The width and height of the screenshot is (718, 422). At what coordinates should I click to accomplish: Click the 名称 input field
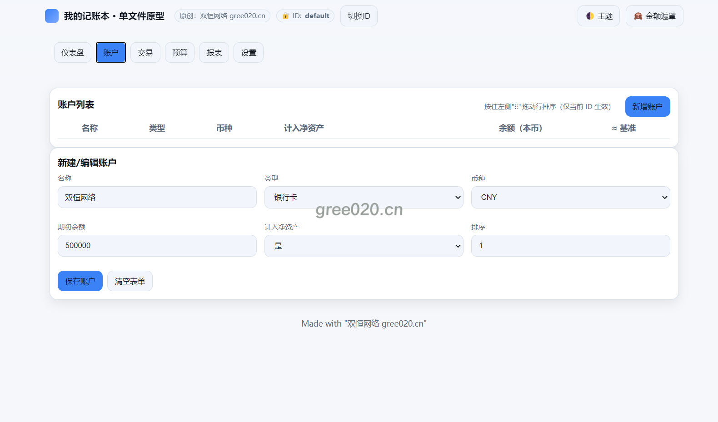click(x=157, y=197)
